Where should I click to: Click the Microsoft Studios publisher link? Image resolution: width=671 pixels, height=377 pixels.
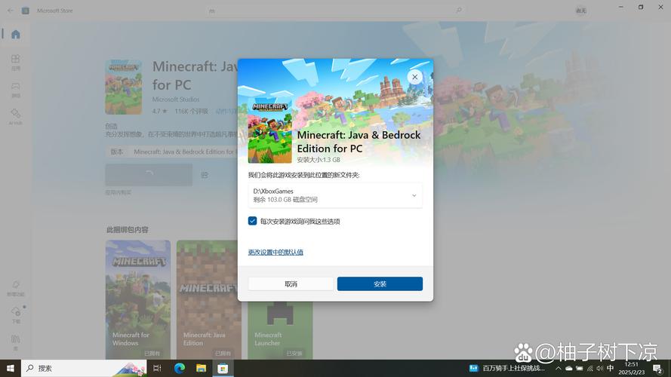coord(176,100)
